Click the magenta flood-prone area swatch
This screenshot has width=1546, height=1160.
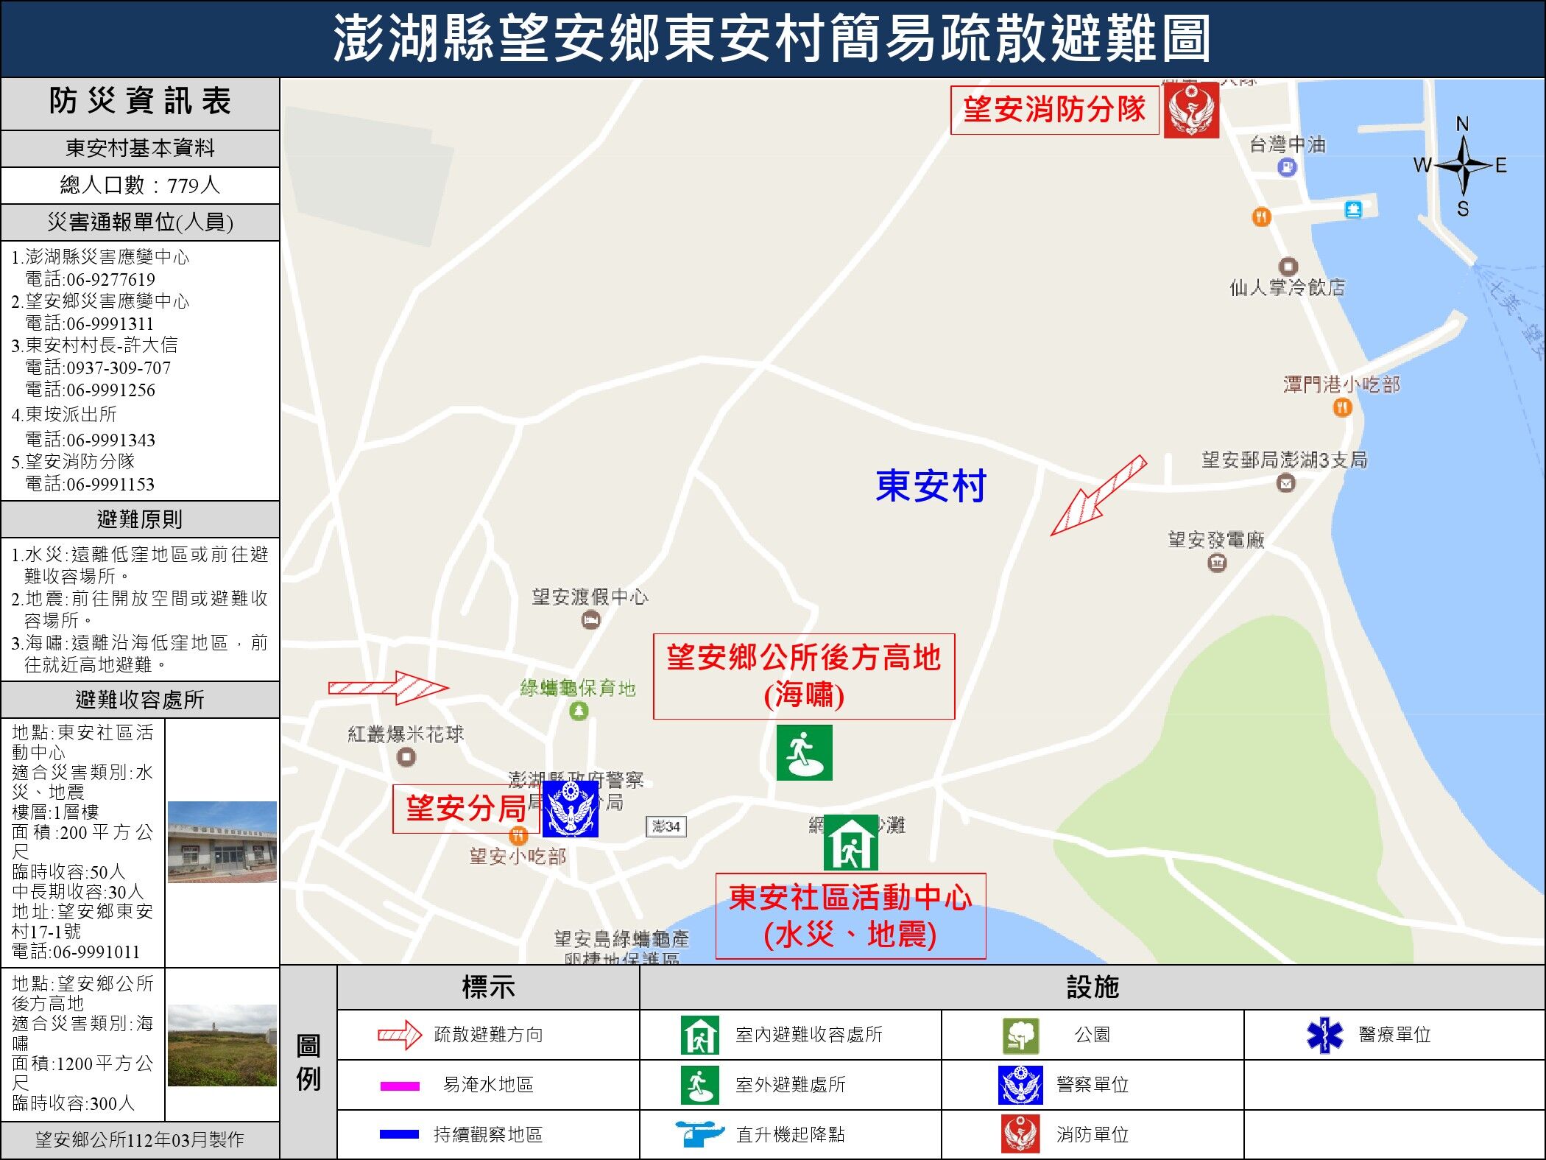400,1086
